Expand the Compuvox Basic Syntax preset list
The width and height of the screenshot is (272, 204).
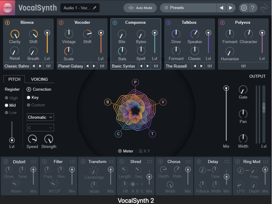(124, 66)
